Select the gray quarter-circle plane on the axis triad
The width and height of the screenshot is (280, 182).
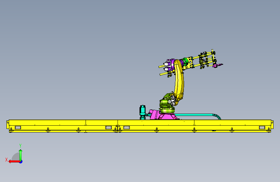click(16, 156)
